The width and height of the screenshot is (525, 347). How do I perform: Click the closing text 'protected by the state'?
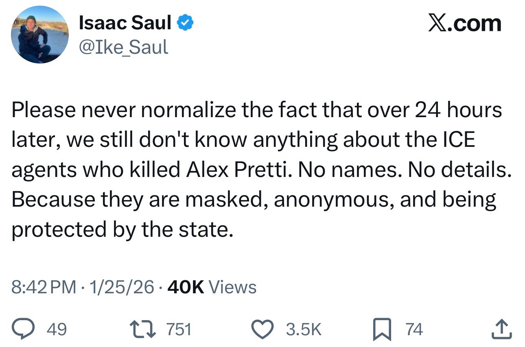pos(122,230)
